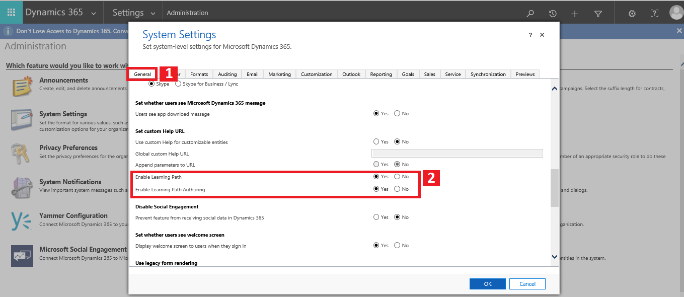This screenshot has height=297, width=684.
Task: Set Prevent social data feature to Yes
Action: 376,217
